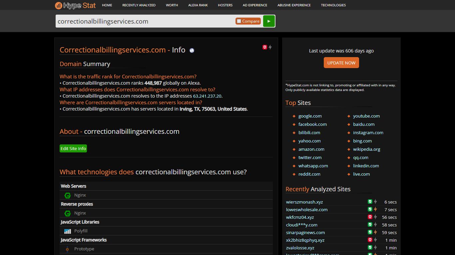The height and width of the screenshot is (255, 455).
Task: Open the TECHNOLOGIES menu item
Action: (x=333, y=5)
